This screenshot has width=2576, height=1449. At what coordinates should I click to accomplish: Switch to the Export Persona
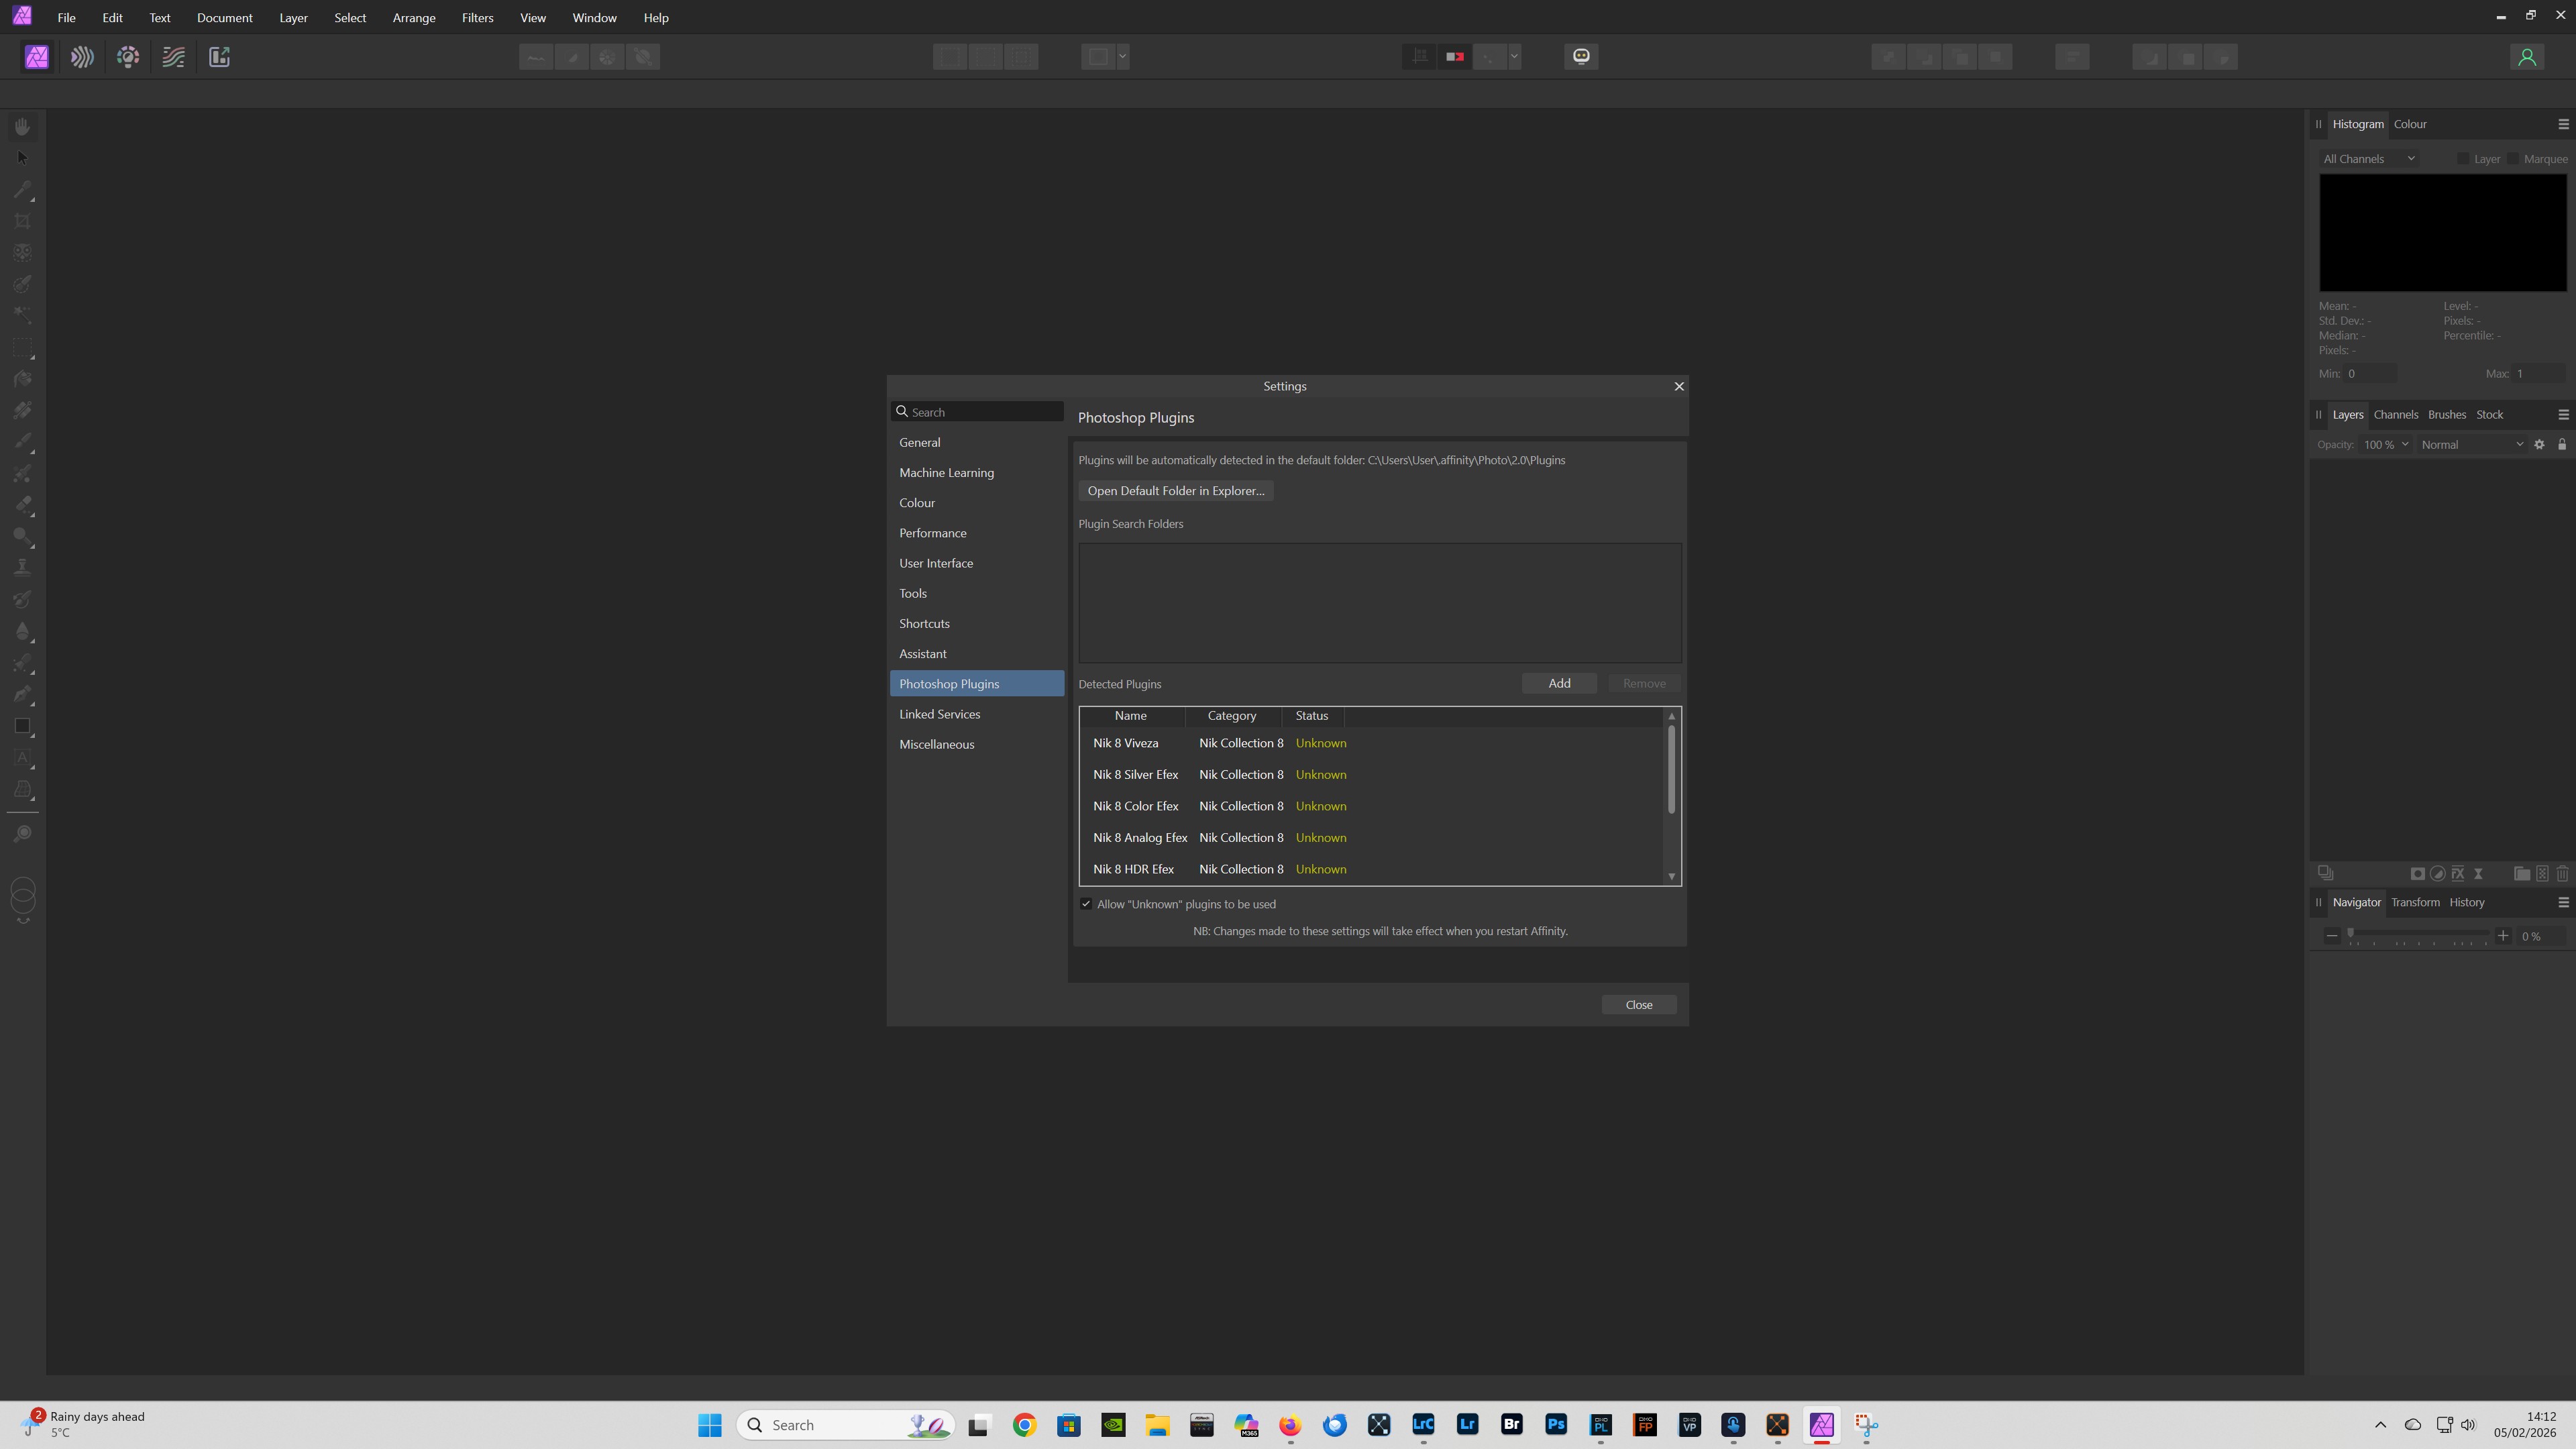220,57
